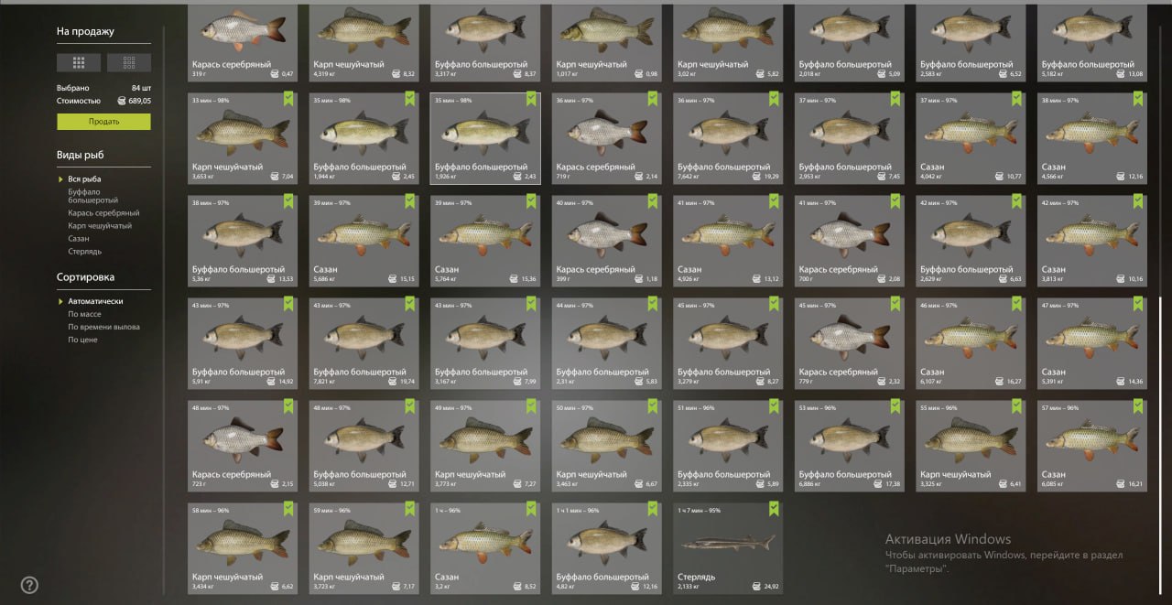Sort fish По цене

pyautogui.click(x=82, y=340)
